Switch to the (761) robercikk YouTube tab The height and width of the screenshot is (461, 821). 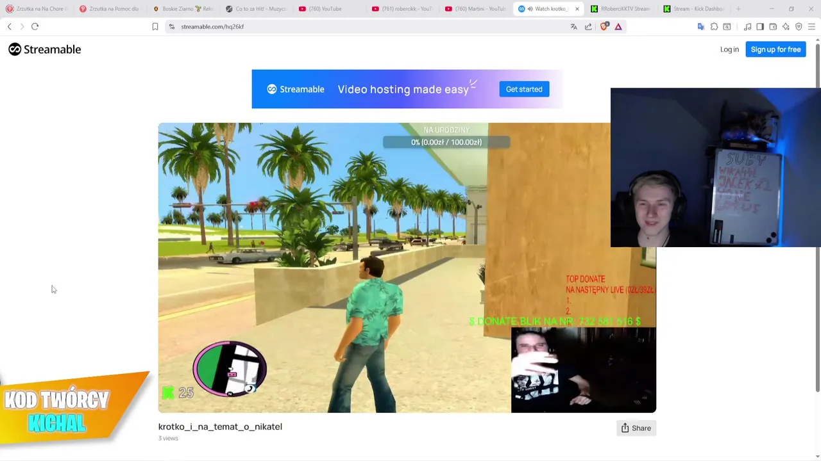(x=402, y=9)
